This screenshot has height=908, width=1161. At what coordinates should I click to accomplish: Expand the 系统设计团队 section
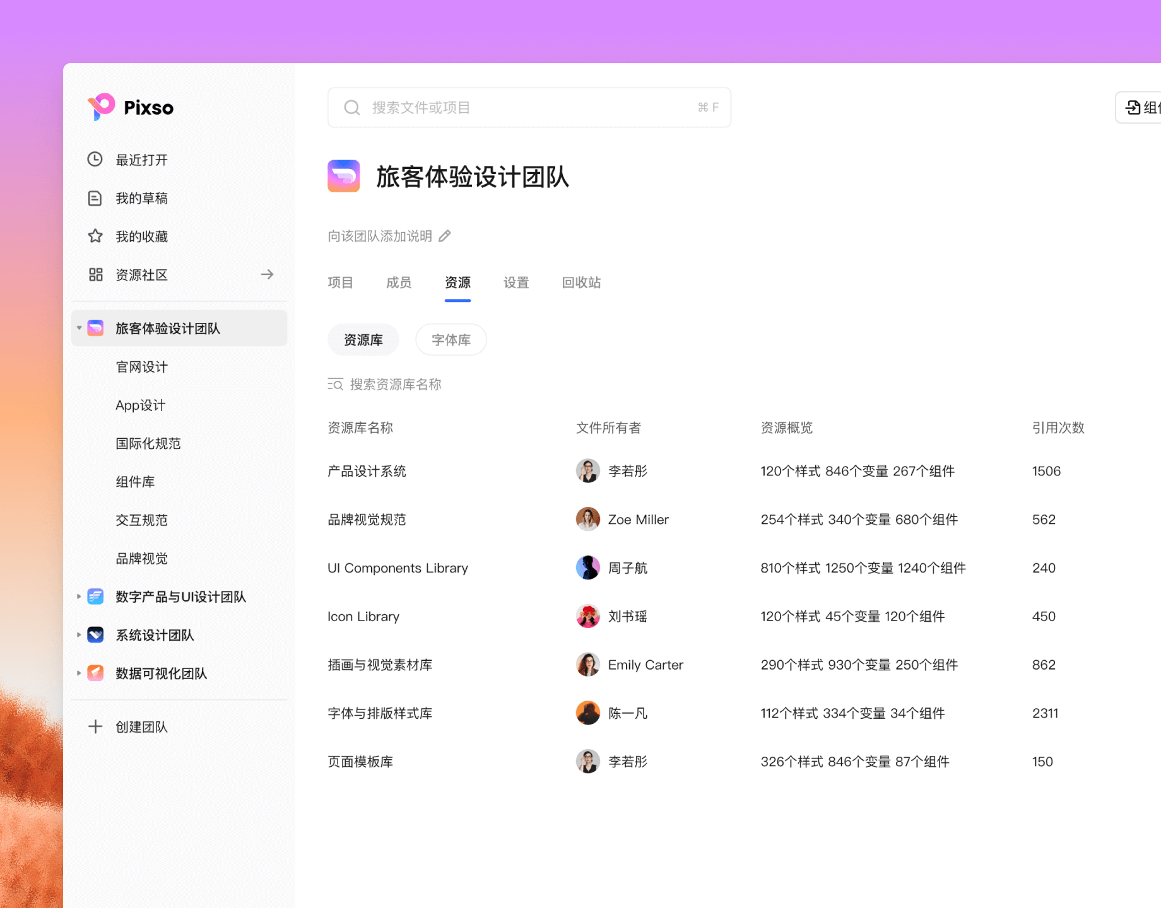point(78,635)
